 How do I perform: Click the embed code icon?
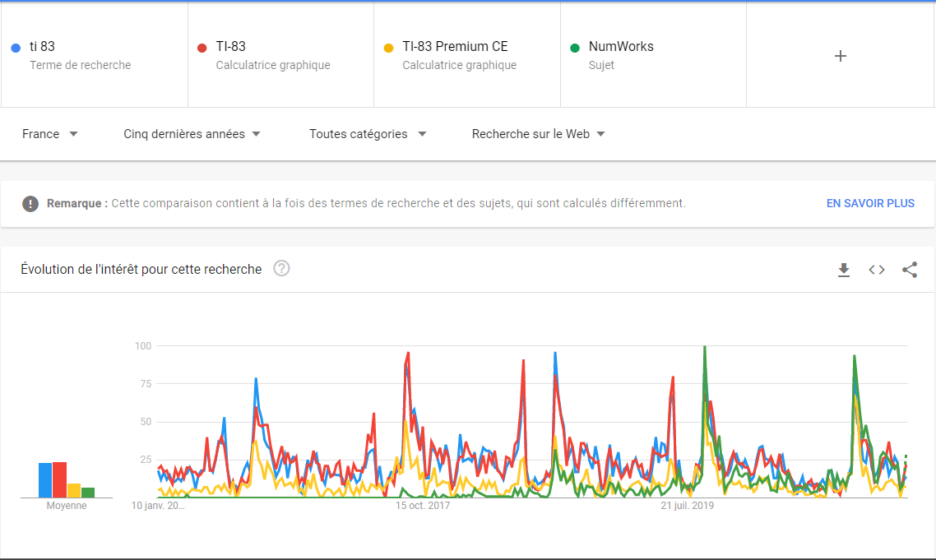click(877, 270)
